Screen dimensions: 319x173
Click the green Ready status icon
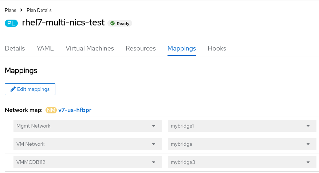click(x=113, y=24)
